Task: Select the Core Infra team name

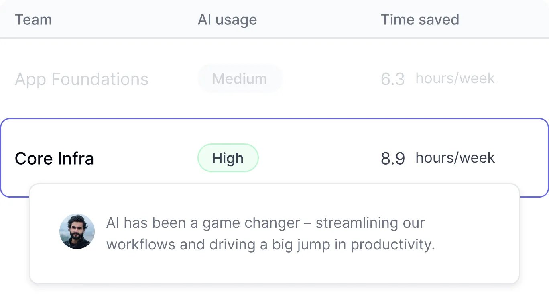Action: [x=54, y=159]
